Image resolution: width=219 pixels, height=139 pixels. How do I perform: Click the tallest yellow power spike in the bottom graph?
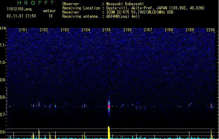(109, 132)
